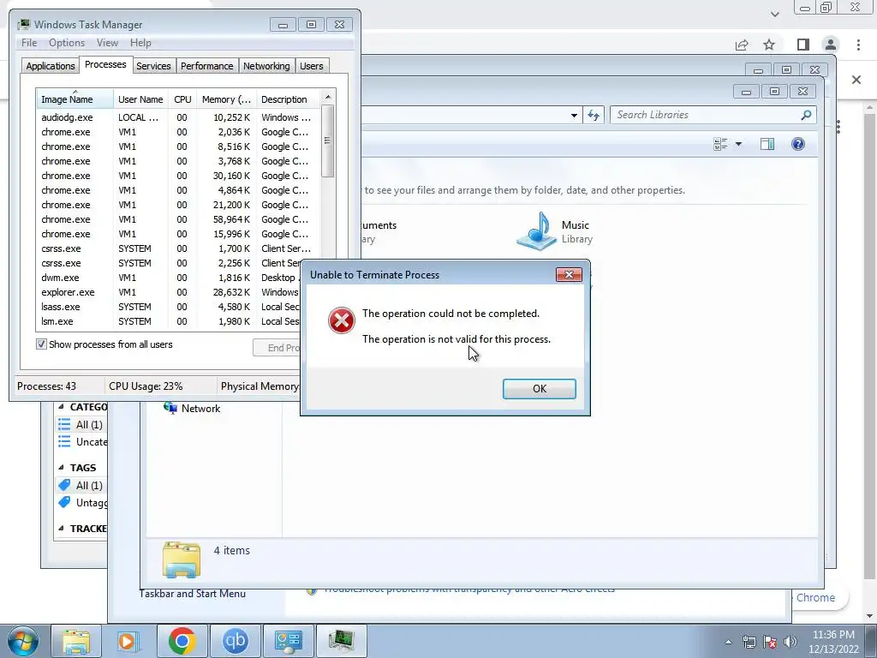Switch to the Users tab
The height and width of the screenshot is (658, 877).
[x=311, y=65]
